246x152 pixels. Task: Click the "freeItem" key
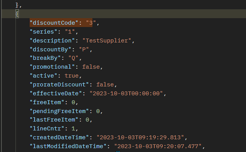point(47,103)
